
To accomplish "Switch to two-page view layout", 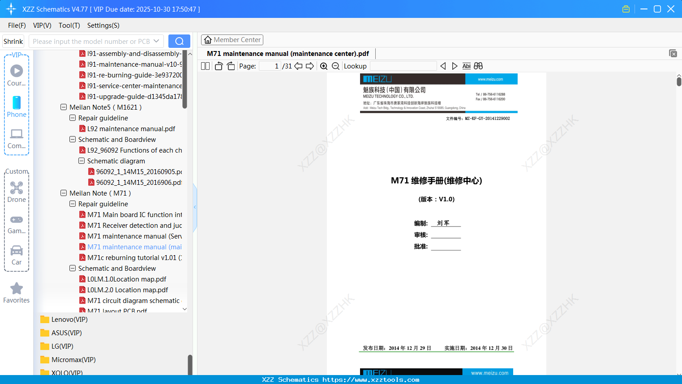I will click(x=205, y=66).
